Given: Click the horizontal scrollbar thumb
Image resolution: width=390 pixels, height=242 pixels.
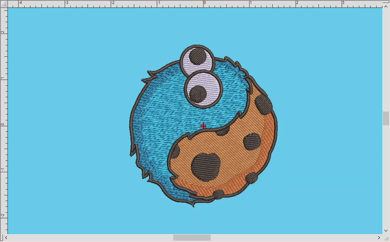Looking at the screenshot, I should (x=192, y=237).
